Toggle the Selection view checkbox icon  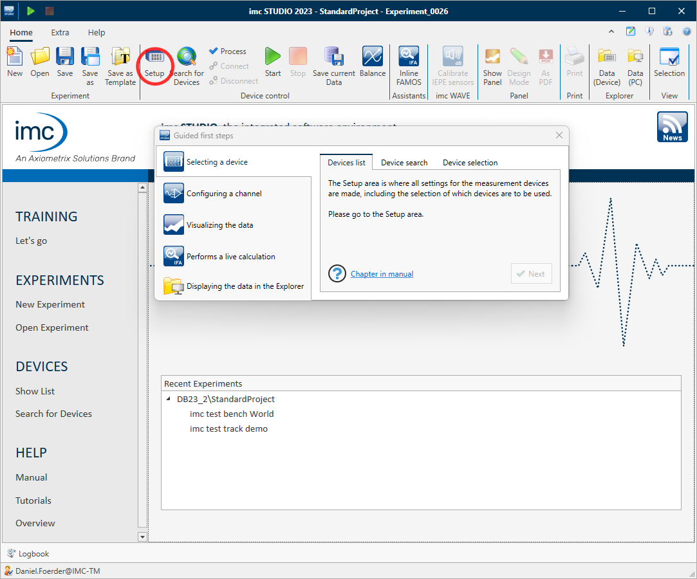point(669,58)
